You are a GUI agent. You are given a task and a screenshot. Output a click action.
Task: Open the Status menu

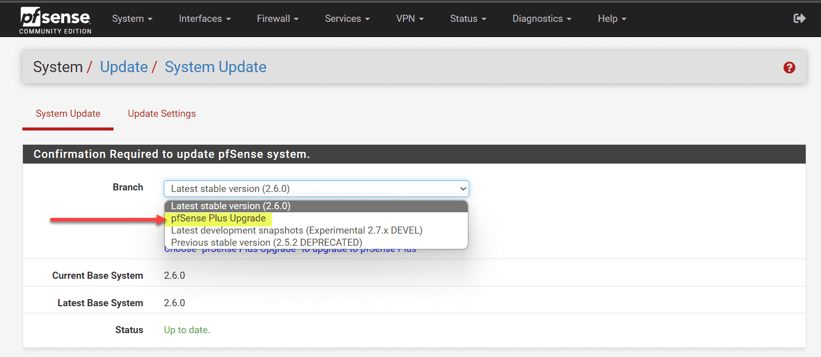[468, 19]
